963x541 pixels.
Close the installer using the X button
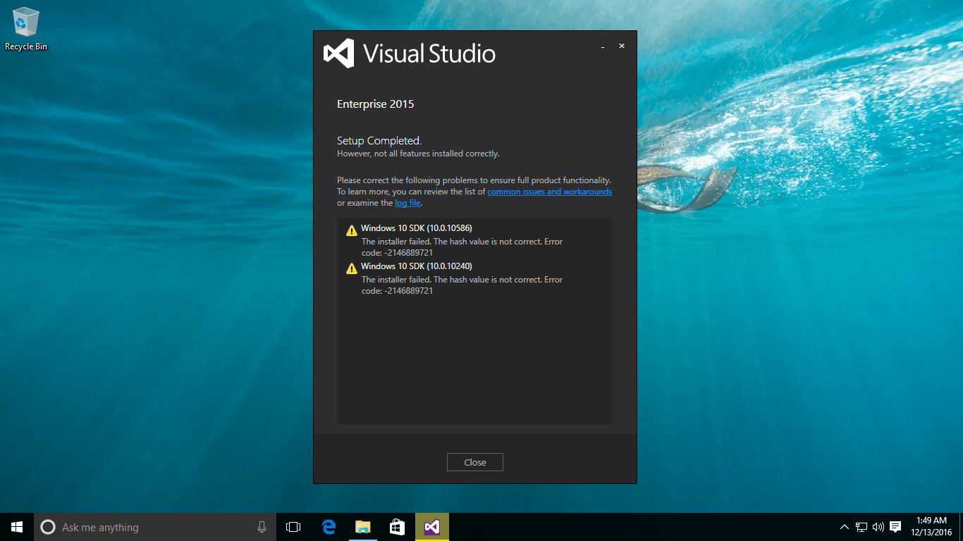click(622, 46)
